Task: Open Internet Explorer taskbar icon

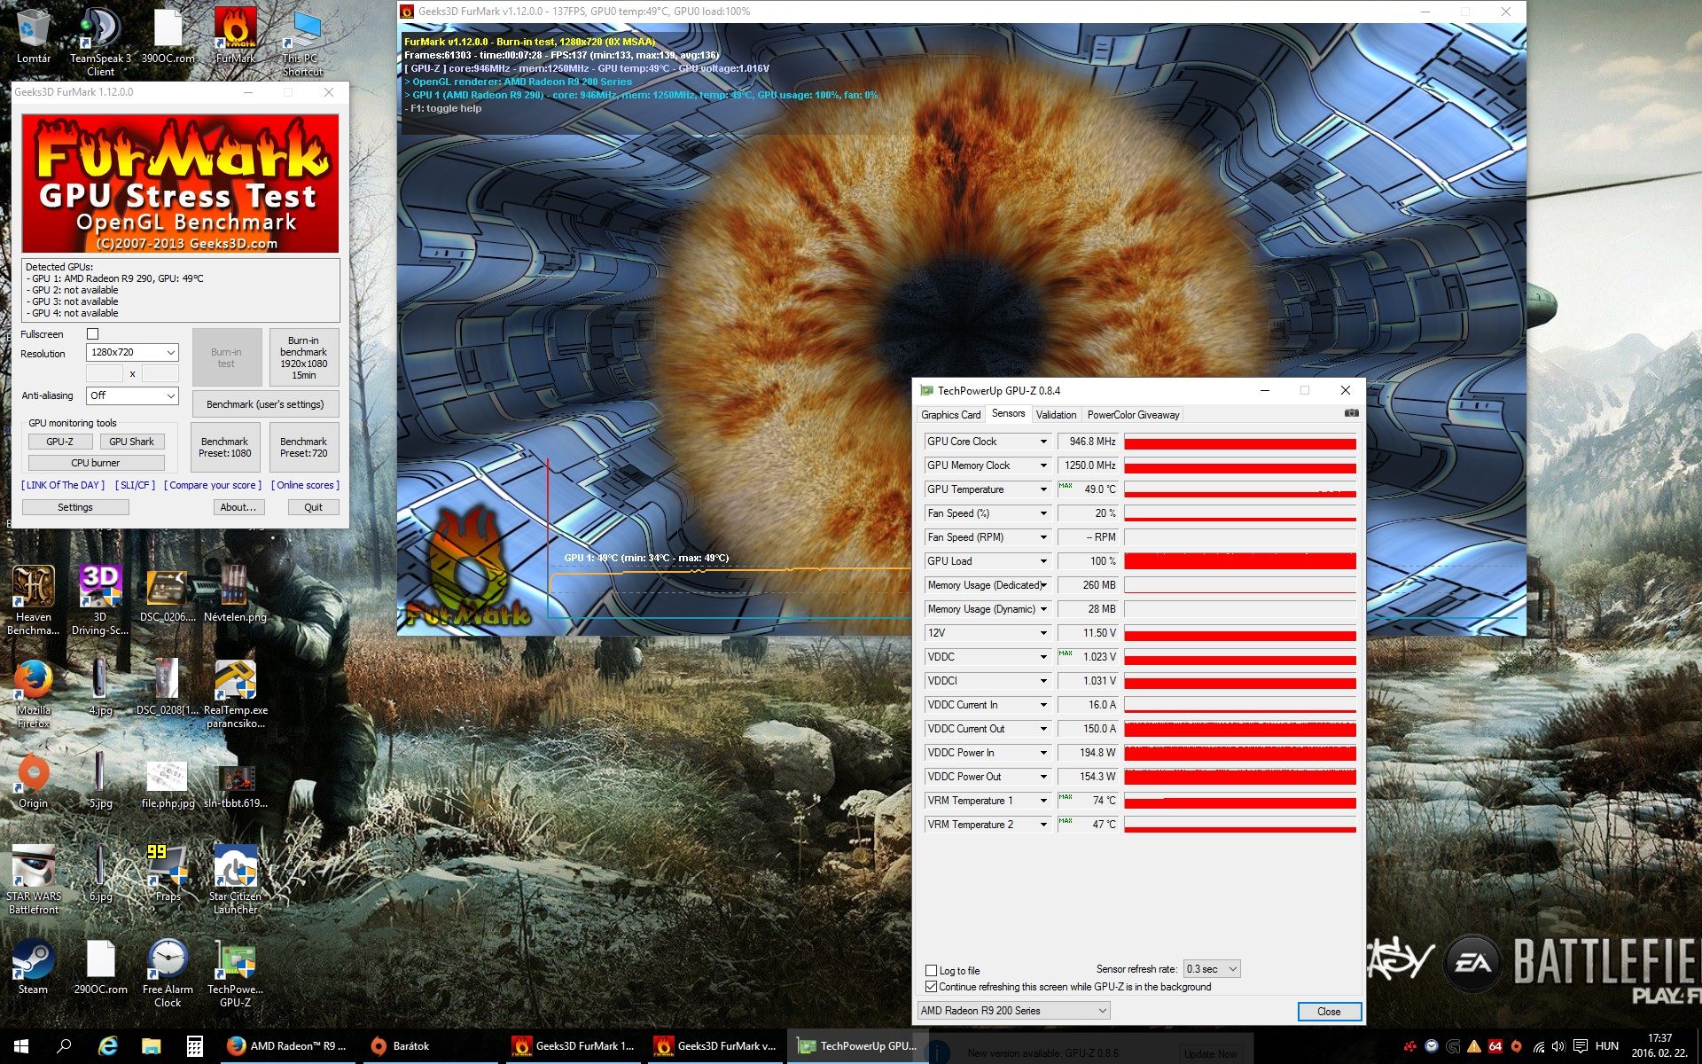Action: (107, 1046)
